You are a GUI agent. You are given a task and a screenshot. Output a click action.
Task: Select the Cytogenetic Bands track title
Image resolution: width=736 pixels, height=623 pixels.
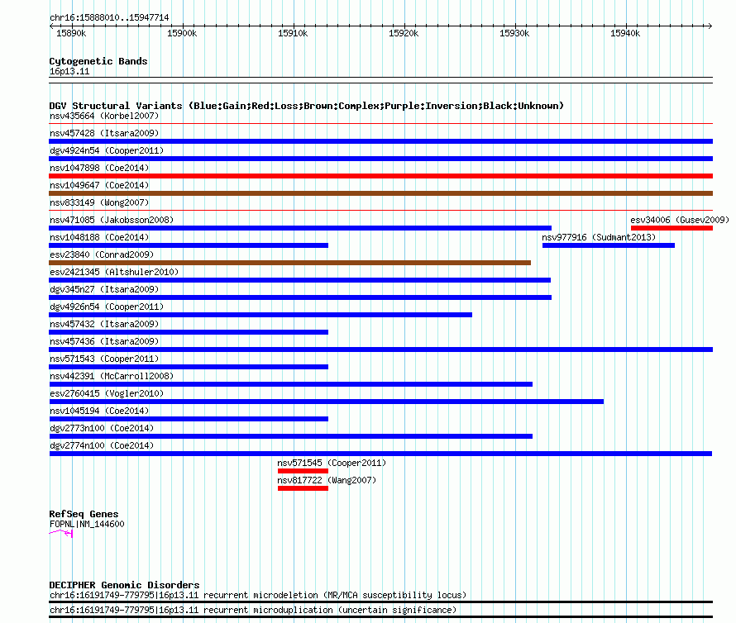(x=98, y=61)
